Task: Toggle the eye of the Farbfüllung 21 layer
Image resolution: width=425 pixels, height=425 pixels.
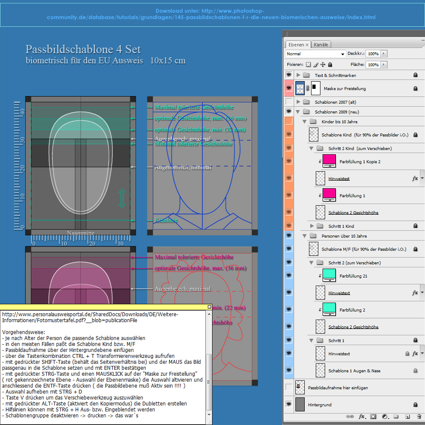Action: (289, 275)
